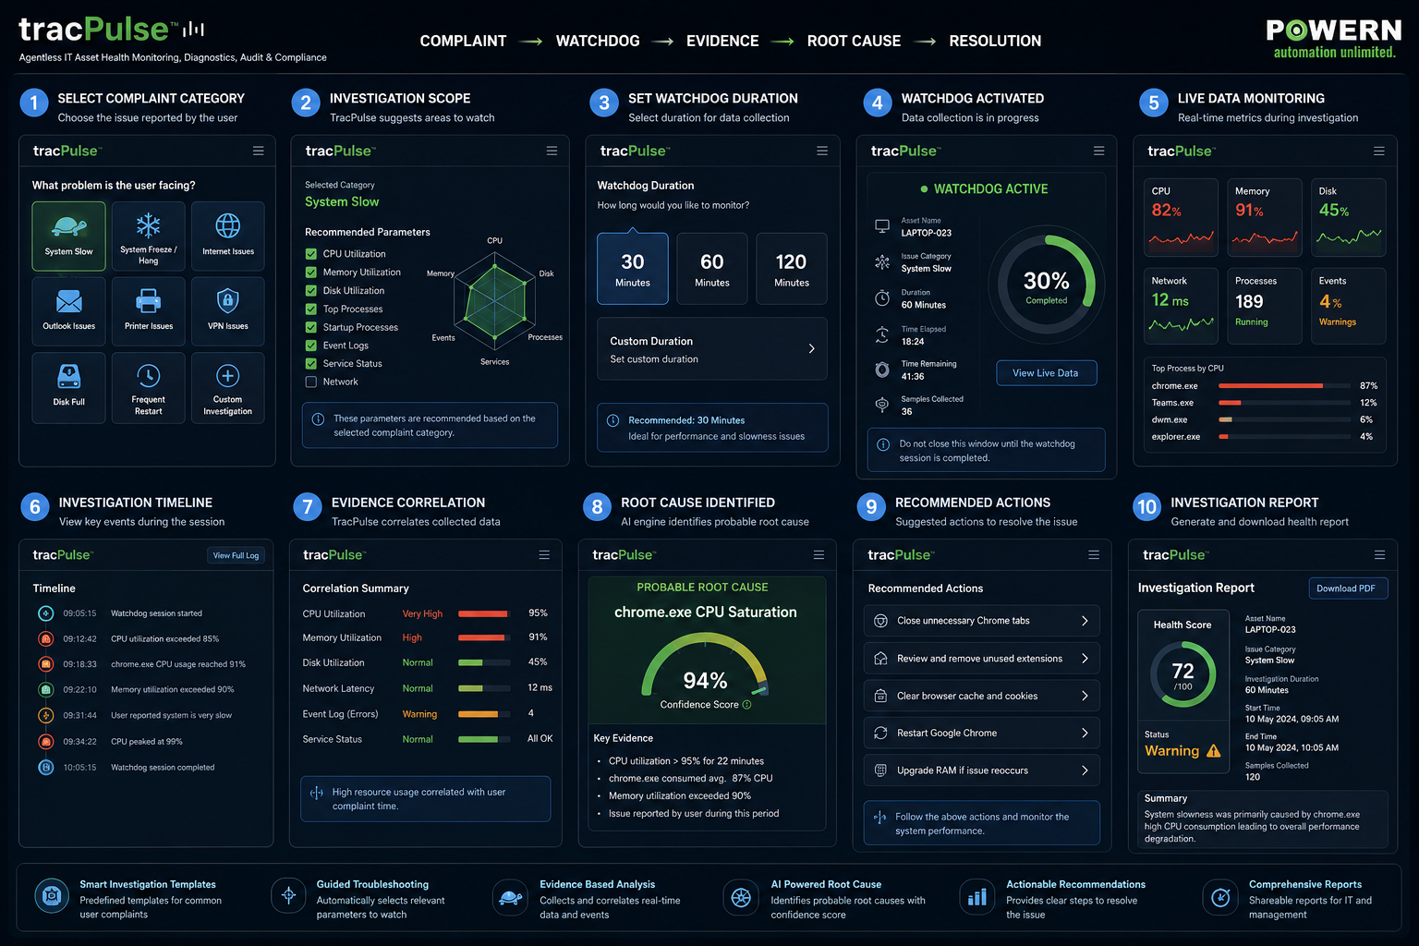Open hamburger menu in Recommended Actions panel

coord(1094,554)
